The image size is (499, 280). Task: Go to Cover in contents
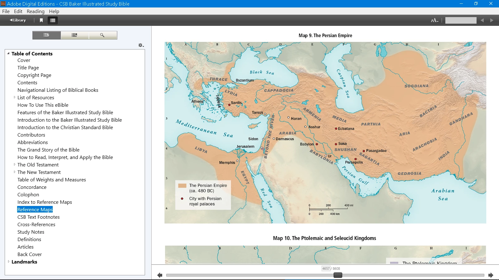tap(24, 60)
